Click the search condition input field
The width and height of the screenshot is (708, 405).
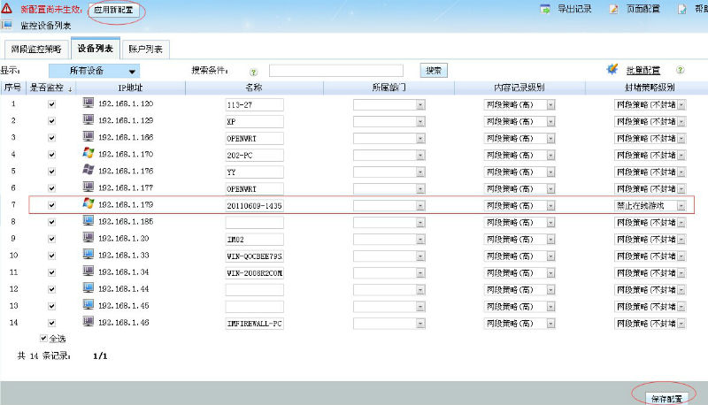tap(335, 71)
